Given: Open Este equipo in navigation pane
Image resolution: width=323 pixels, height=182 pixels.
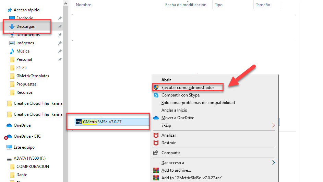Looking at the screenshot, I should 24,147.
